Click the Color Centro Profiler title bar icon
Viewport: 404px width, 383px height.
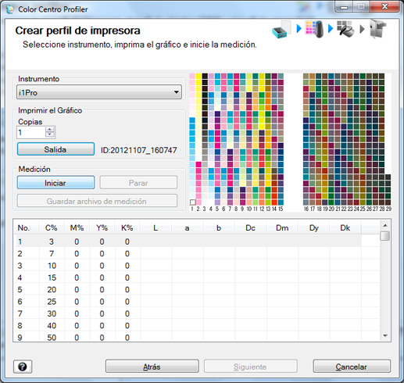[10, 9]
